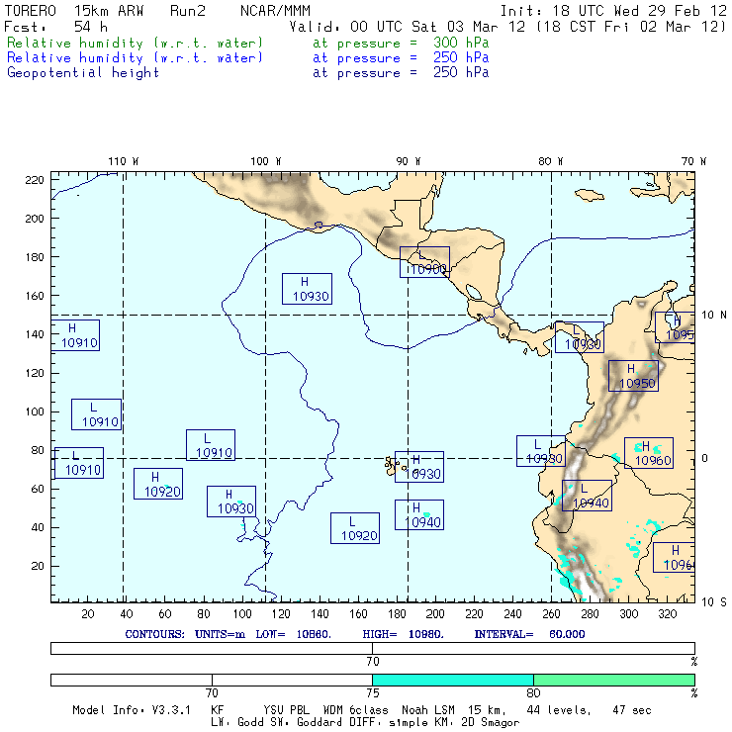Screen dimensions: 732x732
Task: Click the 'L 10940' height box
Action: click(587, 496)
